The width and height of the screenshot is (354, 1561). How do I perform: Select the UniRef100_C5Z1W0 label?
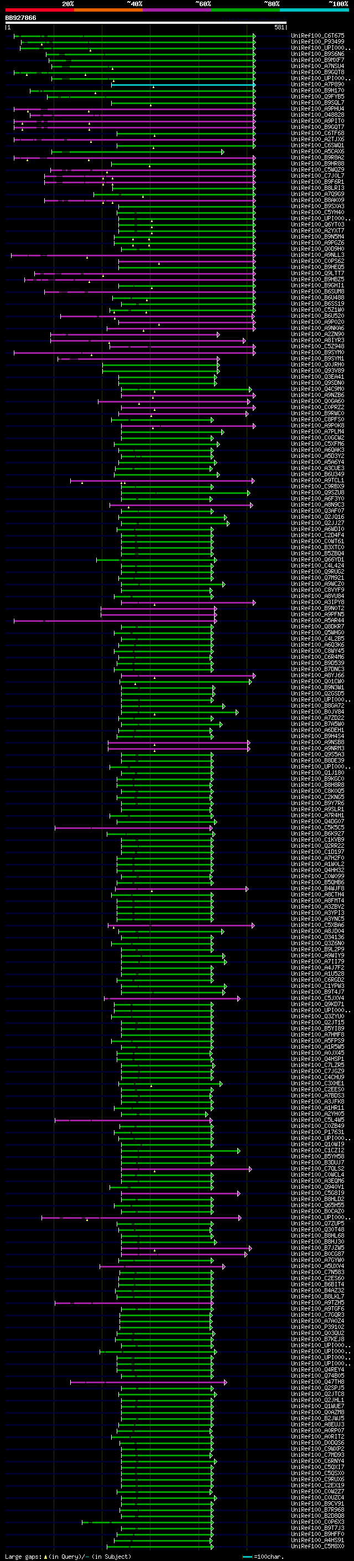pos(317,310)
